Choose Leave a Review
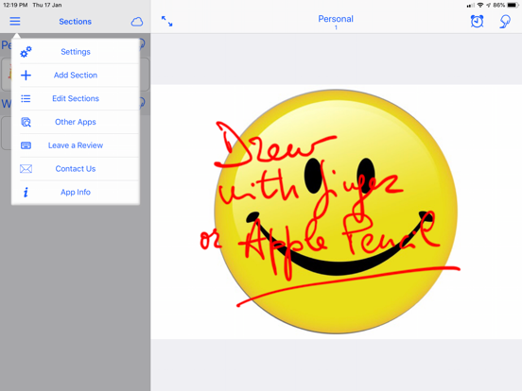 click(76, 145)
